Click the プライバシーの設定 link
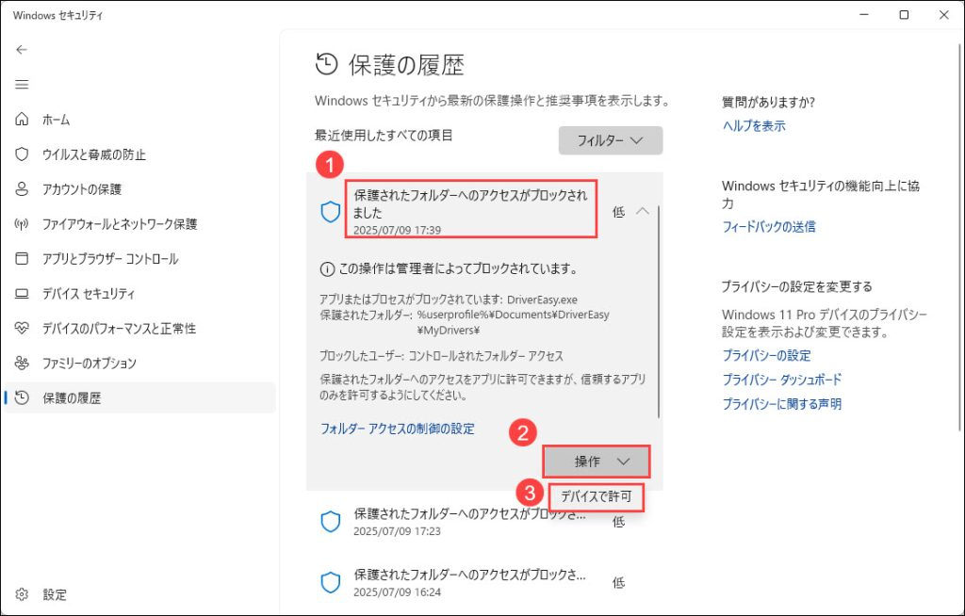Screen dimensions: 965x616 point(766,356)
